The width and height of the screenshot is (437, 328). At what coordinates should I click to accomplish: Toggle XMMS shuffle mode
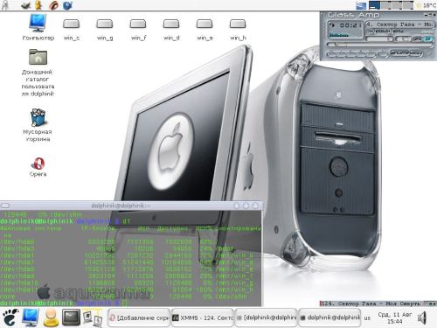pos(400,53)
